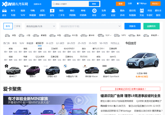165x115 pixels.
Task: Select the 50-70万 price tab
Action: coord(104,43)
